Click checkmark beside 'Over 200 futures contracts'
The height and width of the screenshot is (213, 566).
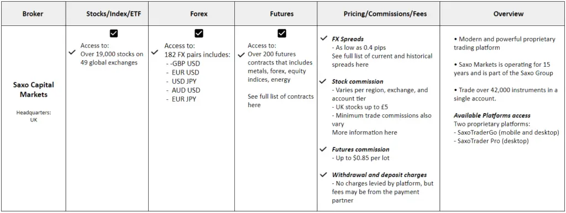click(242, 55)
